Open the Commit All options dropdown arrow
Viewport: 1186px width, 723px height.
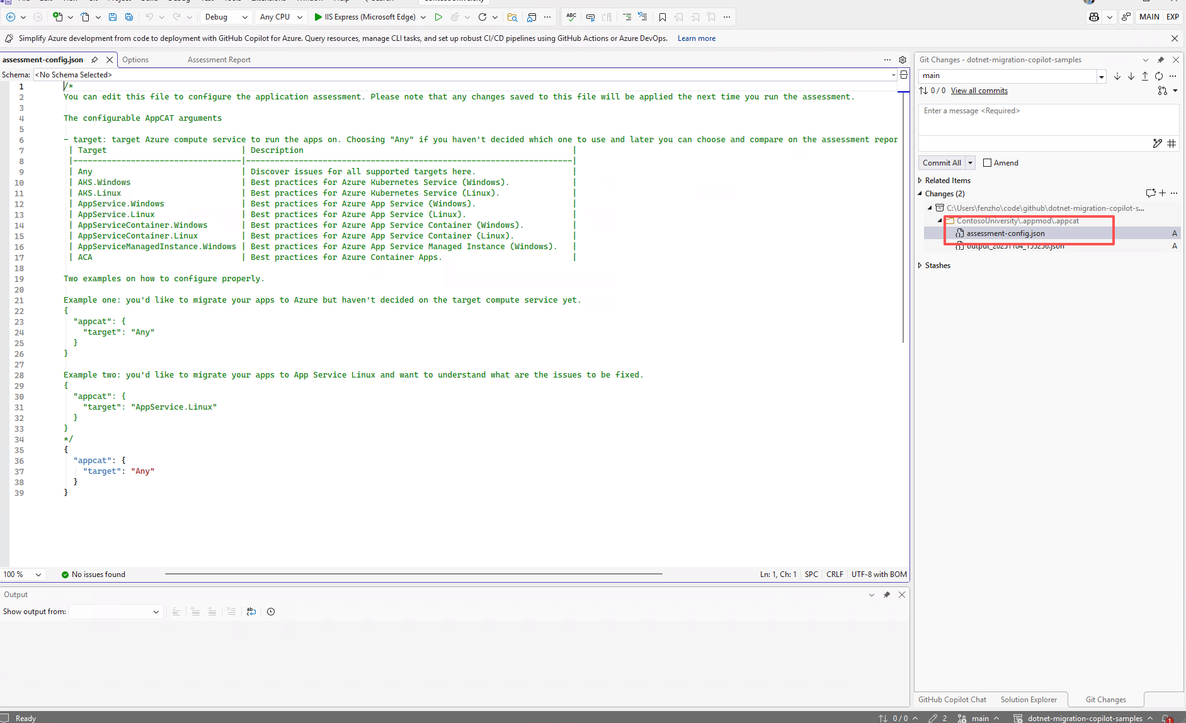pyautogui.click(x=971, y=163)
